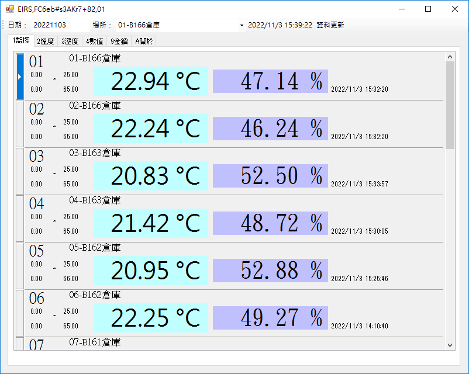Click the 52.50 % humidity display
Viewport: 469px width, 374px height.
pyautogui.click(x=270, y=176)
